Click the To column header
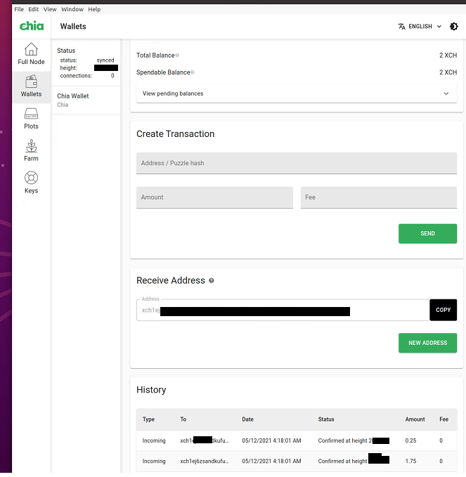The height and width of the screenshot is (477, 466). pos(183,419)
